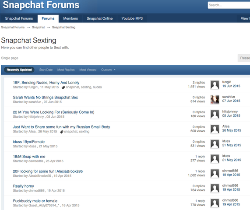Screen dimensions: 250x210
Task: Click tag icon in the Alisa thread
Action: pyautogui.click(x=62, y=132)
